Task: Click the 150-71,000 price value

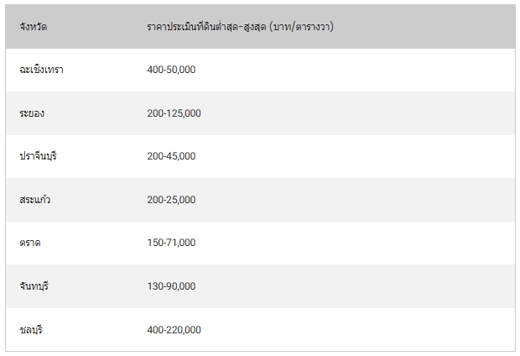Action: [x=171, y=243]
